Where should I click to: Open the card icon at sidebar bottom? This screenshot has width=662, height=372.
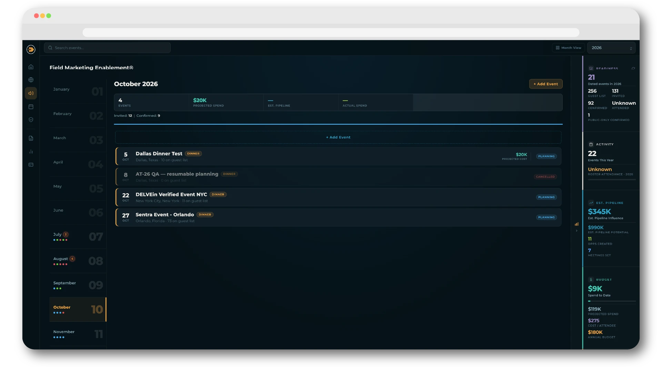click(31, 165)
